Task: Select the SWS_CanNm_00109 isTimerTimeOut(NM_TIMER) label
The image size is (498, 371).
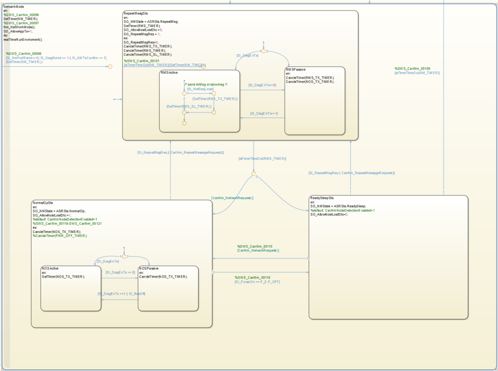Action: click(417, 71)
